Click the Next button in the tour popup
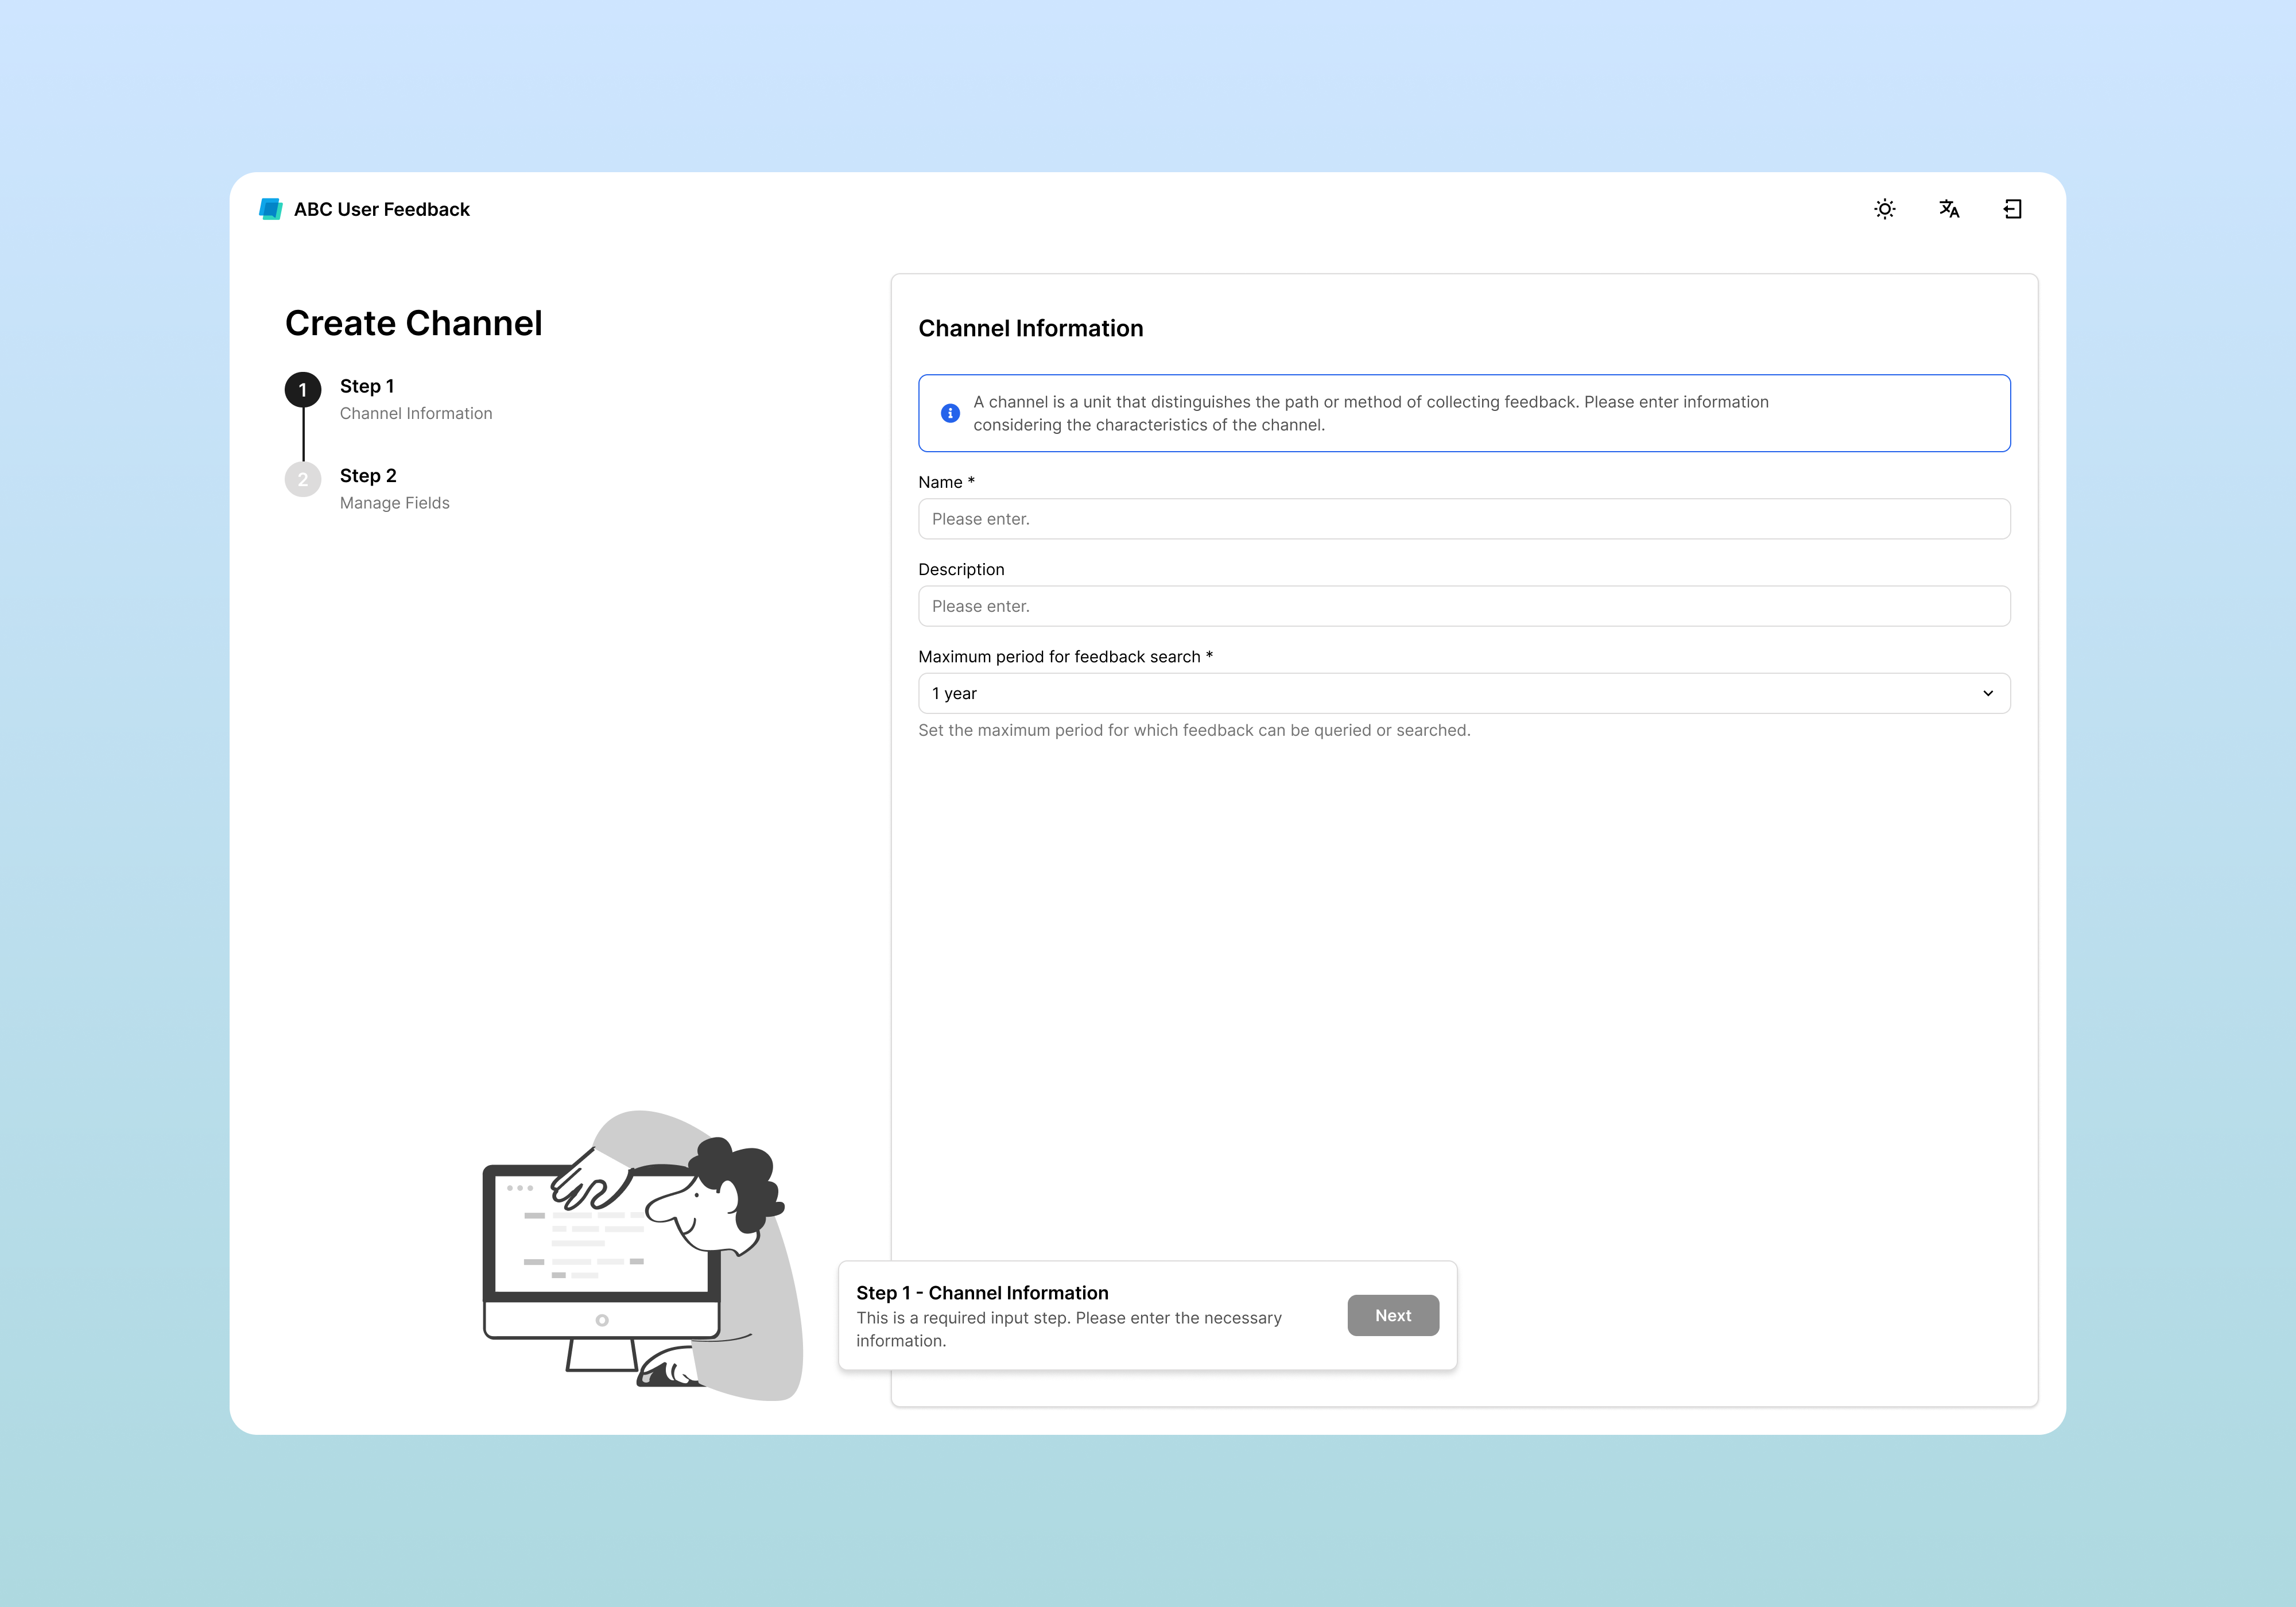The width and height of the screenshot is (2296, 1607). [1393, 1315]
